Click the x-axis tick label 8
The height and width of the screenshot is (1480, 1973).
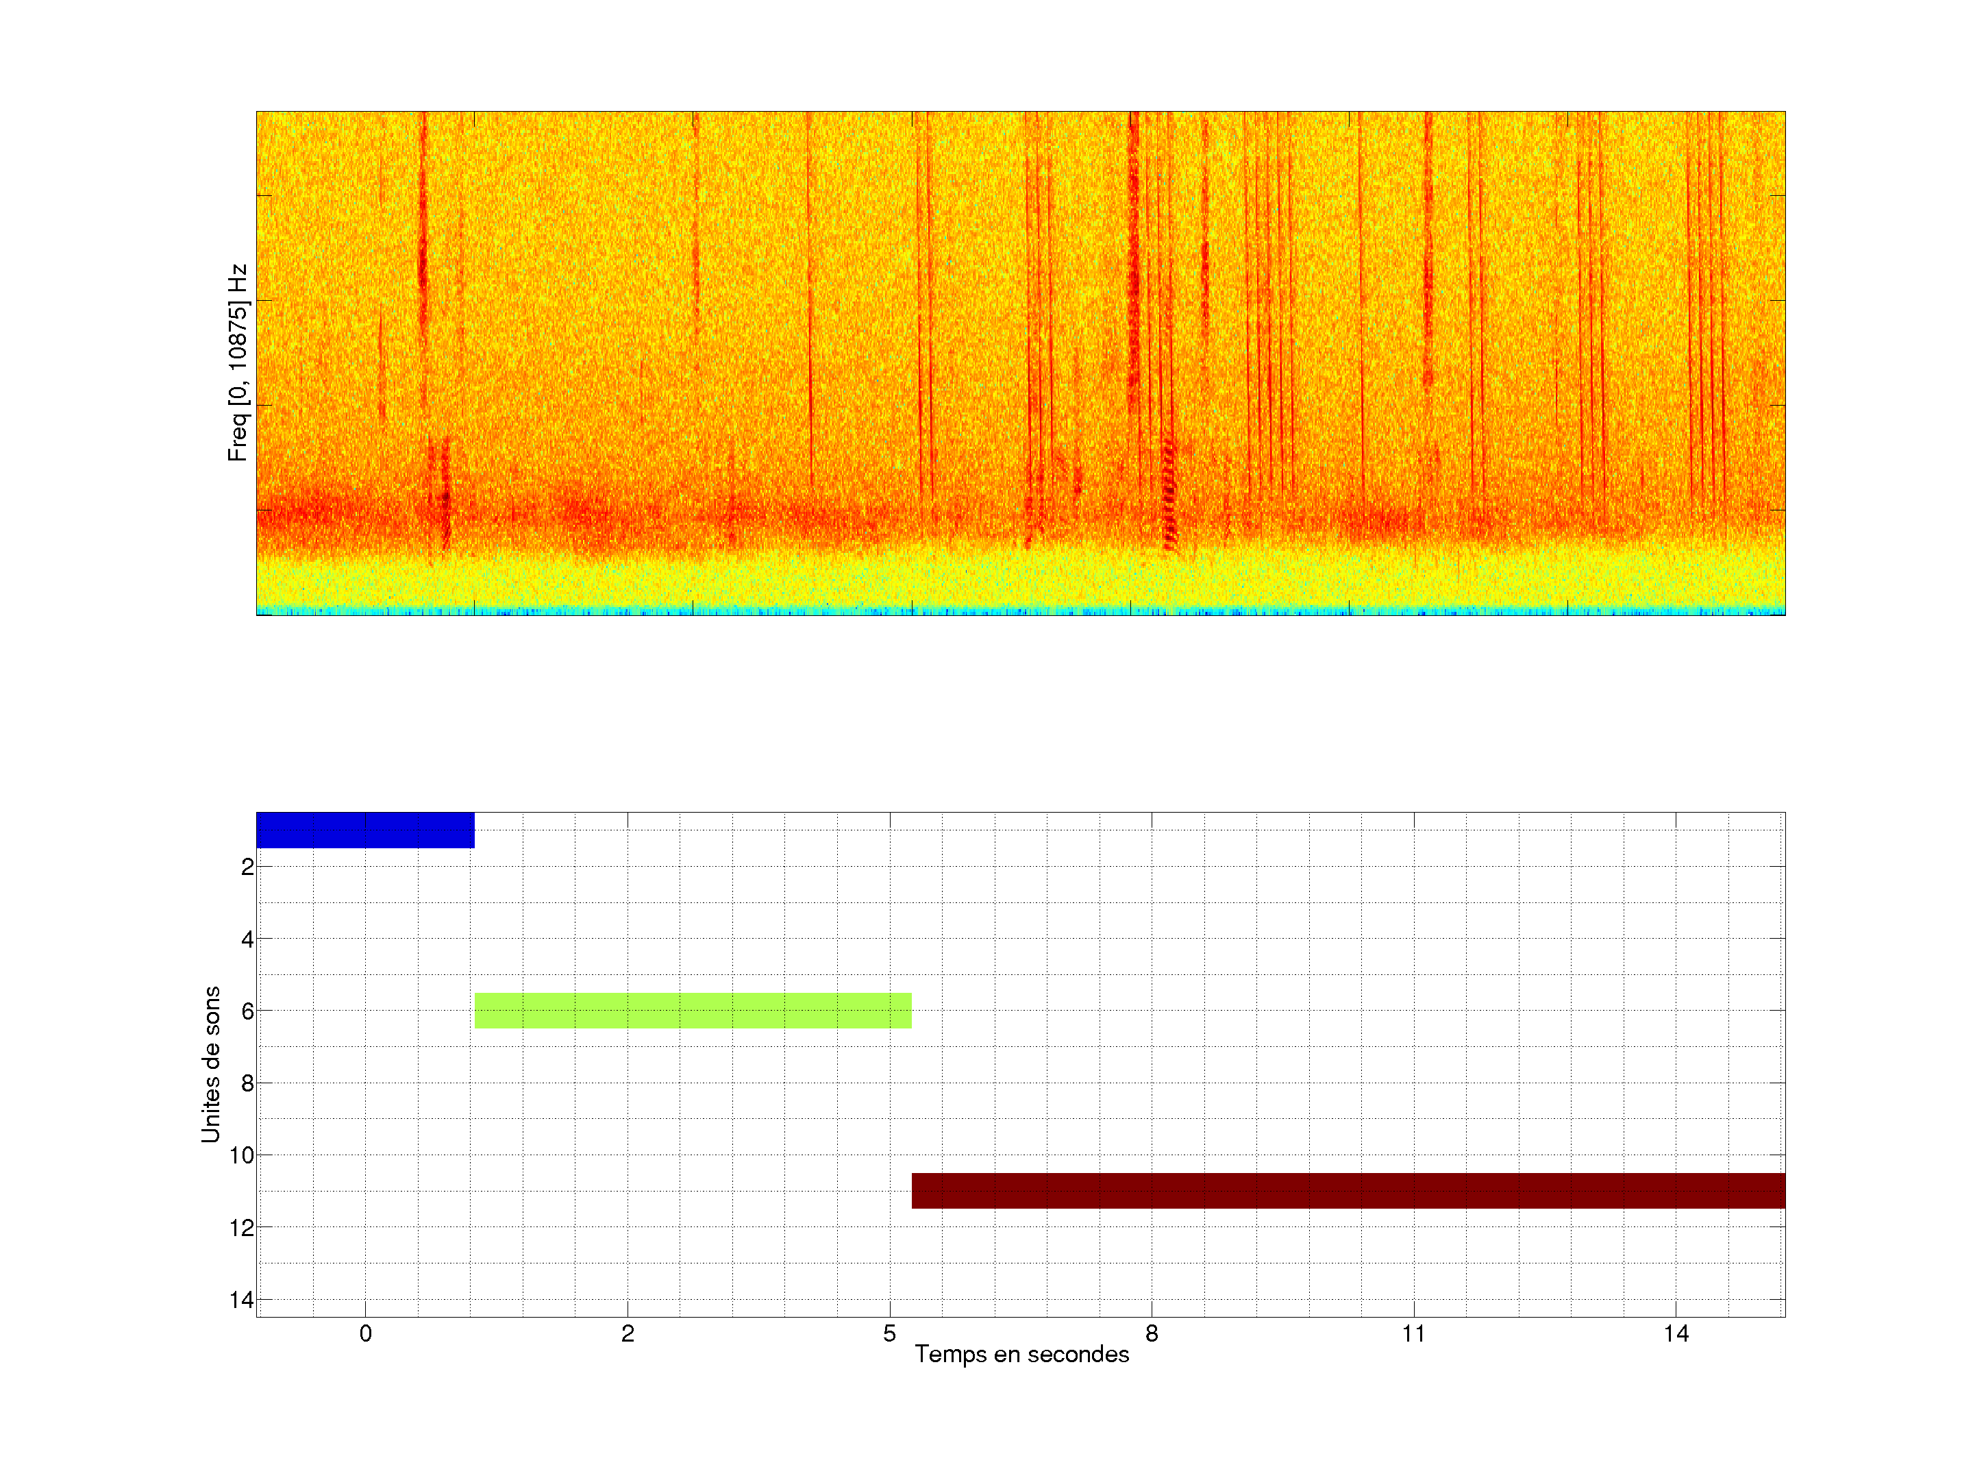click(1152, 1333)
